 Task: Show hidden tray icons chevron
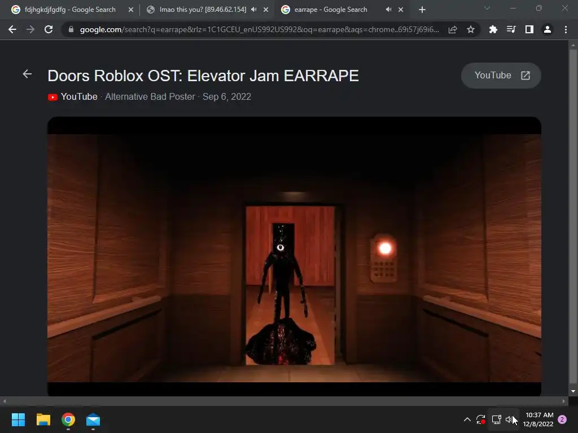[467, 419]
